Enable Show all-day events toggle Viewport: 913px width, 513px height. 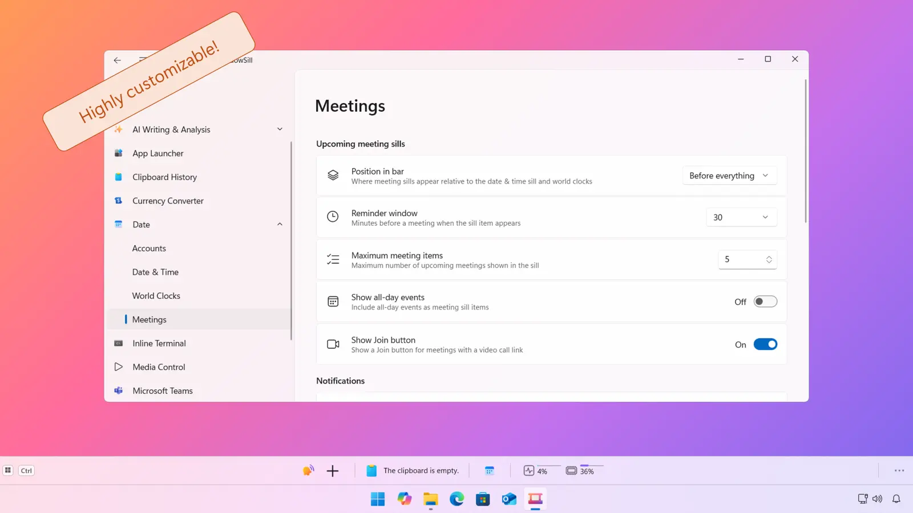765,302
